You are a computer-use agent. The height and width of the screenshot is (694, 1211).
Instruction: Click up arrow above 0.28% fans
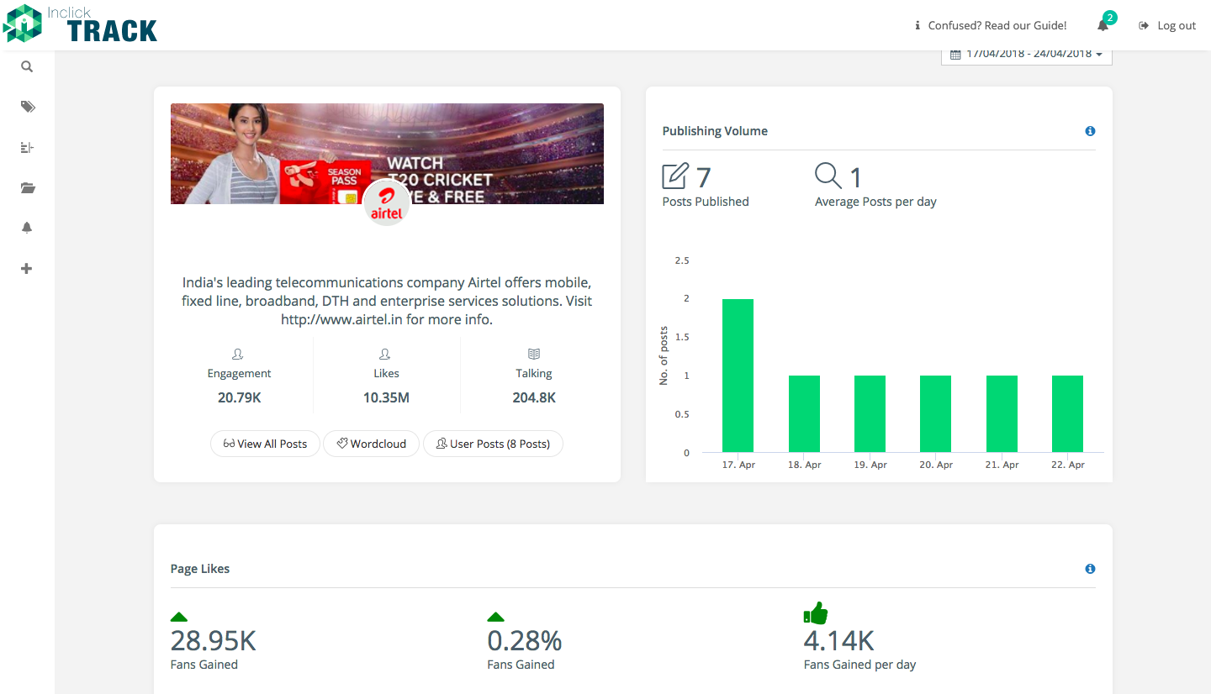(496, 618)
